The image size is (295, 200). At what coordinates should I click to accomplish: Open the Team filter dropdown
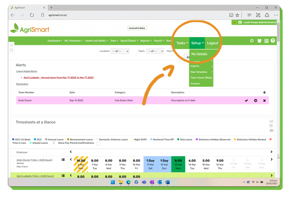click(155, 51)
